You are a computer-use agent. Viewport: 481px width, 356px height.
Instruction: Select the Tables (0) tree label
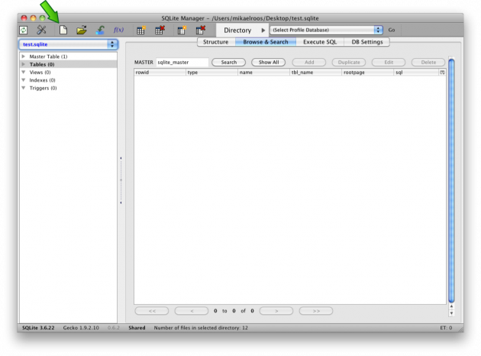pos(42,64)
